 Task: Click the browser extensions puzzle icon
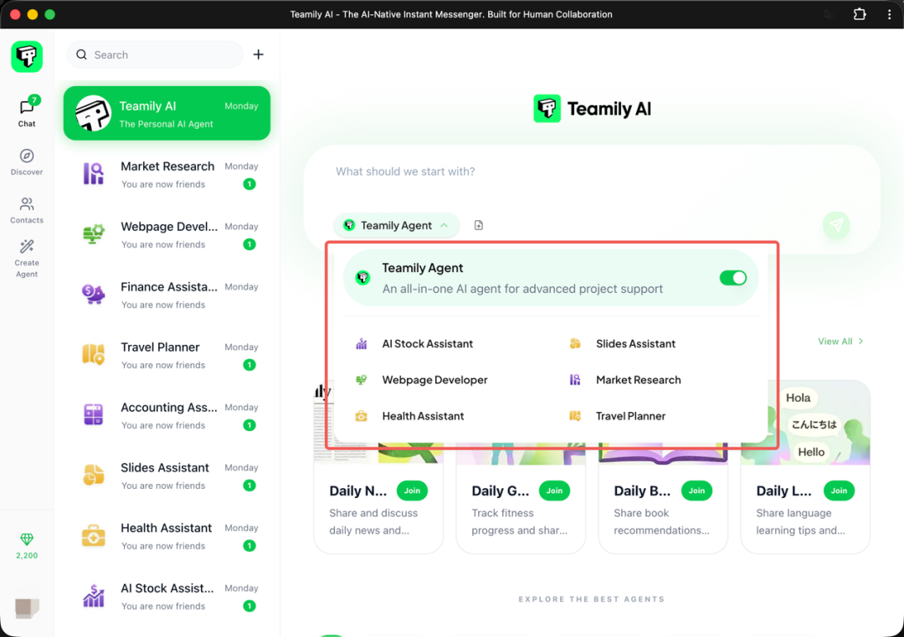coord(860,14)
